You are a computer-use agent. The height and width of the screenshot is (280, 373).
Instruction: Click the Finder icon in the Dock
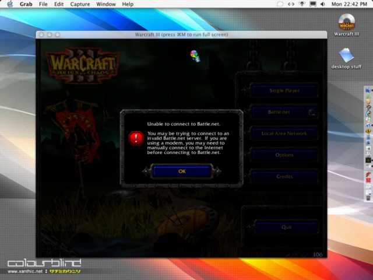pyautogui.click(x=368, y=90)
